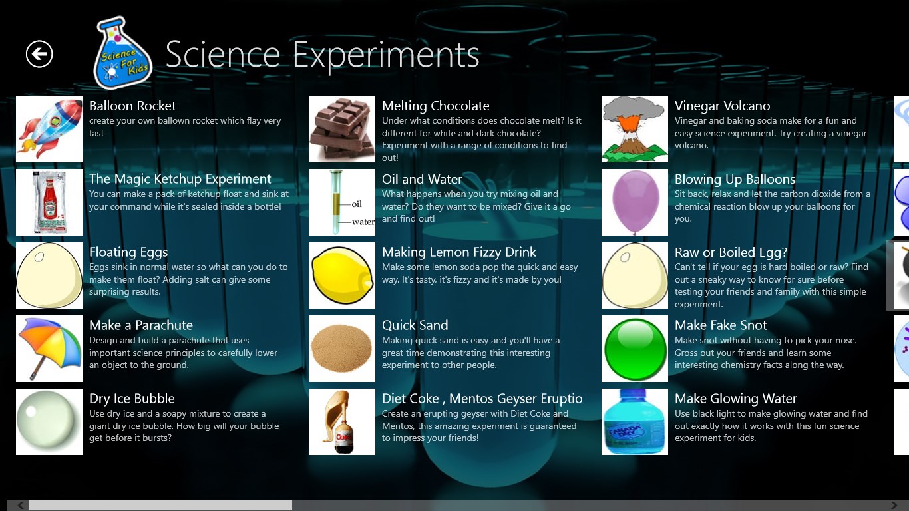This screenshot has height=511, width=909.
Task: Open the Balloon Rocket rocket icon
Action: tap(49, 129)
